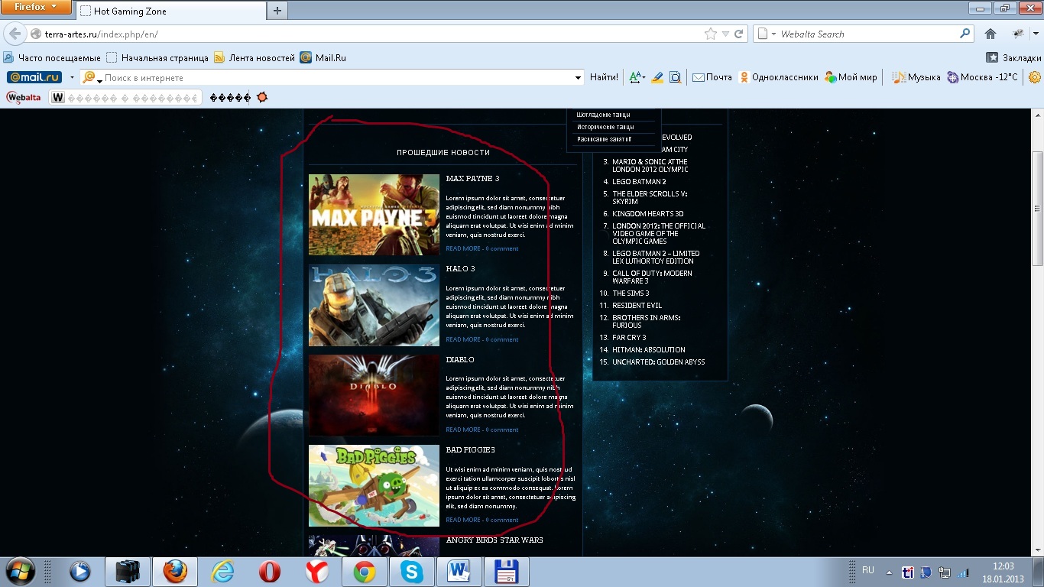Open Internet Explorer from taskbar
The height and width of the screenshot is (587, 1044).
tap(222, 572)
